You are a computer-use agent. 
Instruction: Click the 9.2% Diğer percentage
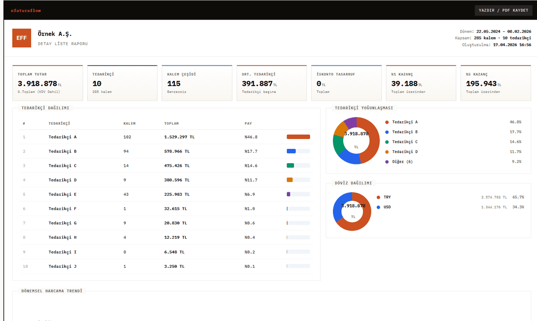click(517, 162)
